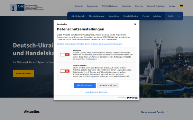
Task: Open the Startseite menu item
Action: (x=79, y=6)
